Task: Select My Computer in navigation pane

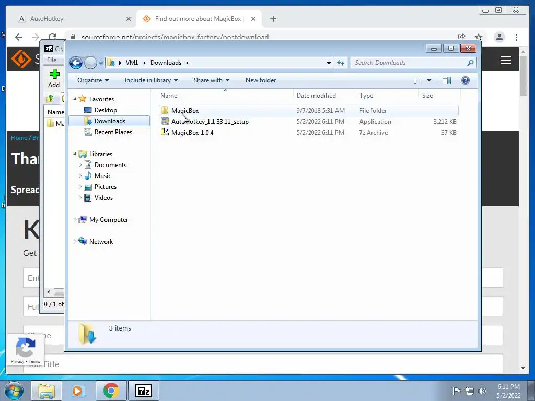Action: click(x=109, y=220)
